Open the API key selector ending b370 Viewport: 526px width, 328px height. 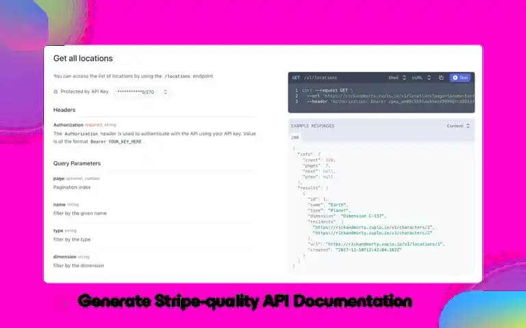[x=142, y=92]
